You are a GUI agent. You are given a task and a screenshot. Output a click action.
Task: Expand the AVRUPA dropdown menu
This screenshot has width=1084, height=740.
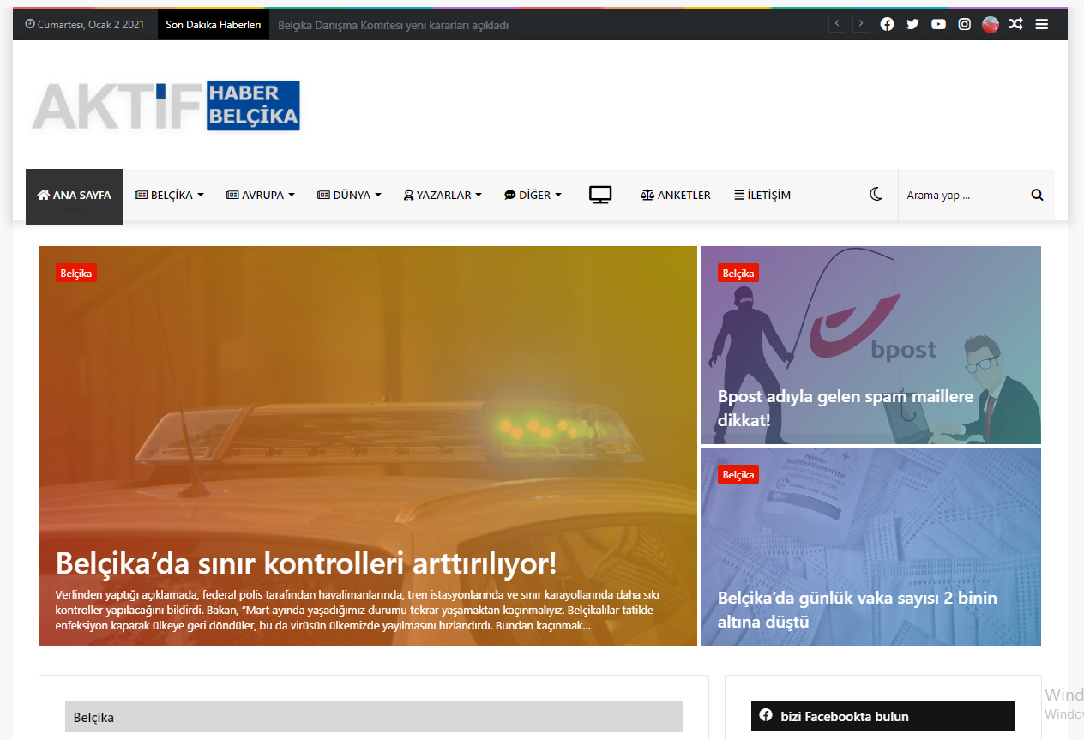[260, 195]
